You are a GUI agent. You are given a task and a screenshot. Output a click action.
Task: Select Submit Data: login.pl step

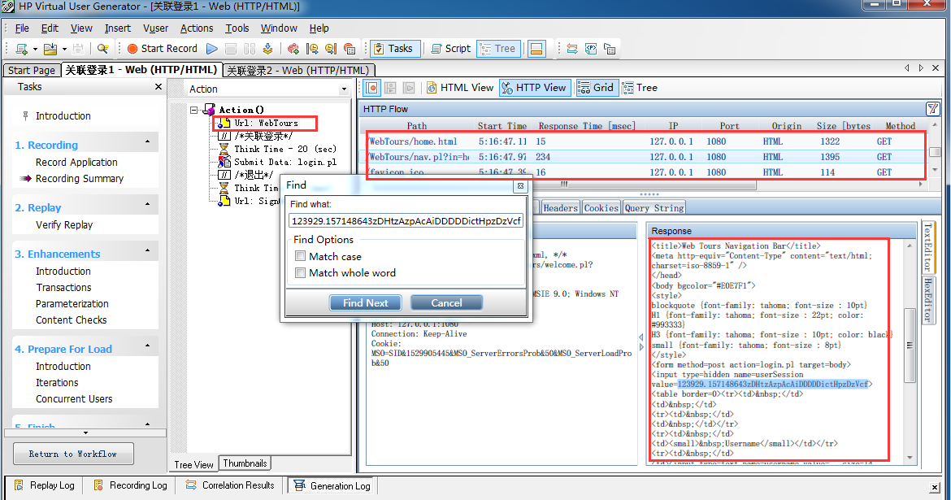[x=285, y=162]
